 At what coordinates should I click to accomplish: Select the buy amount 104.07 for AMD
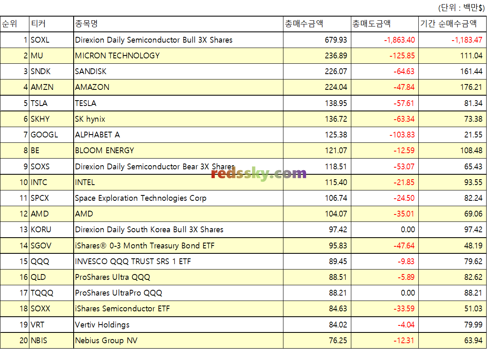point(336,214)
